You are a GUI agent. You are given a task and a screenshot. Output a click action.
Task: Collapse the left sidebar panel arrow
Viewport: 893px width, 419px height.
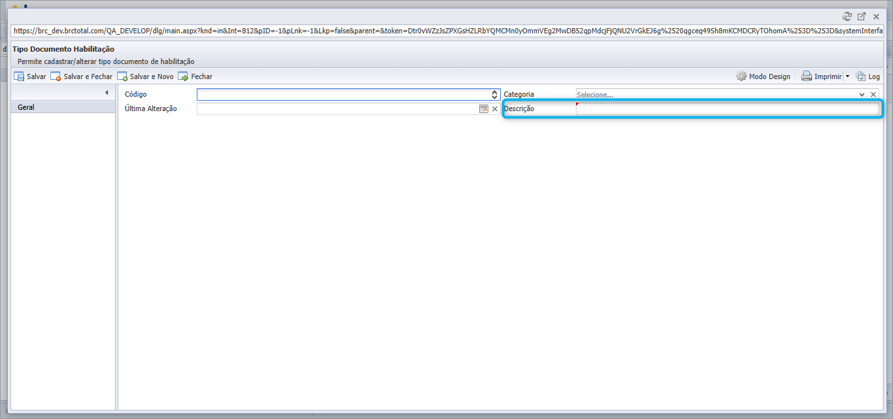coord(107,93)
